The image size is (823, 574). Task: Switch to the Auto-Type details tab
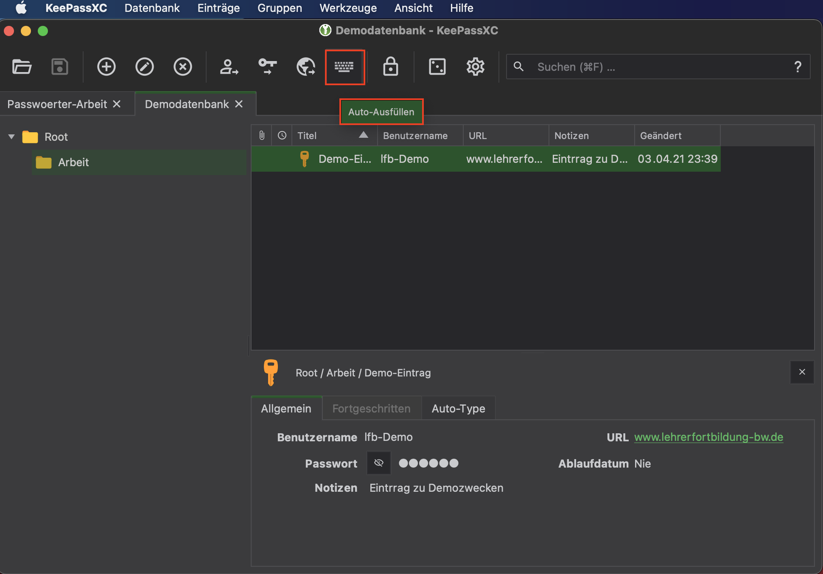click(x=458, y=408)
